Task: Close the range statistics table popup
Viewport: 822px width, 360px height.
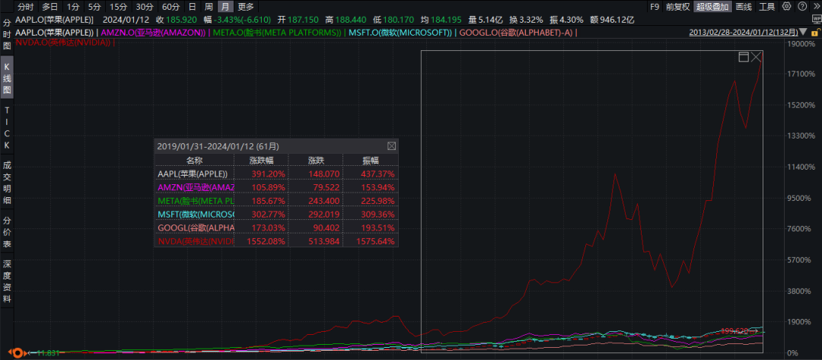Action: (x=391, y=146)
